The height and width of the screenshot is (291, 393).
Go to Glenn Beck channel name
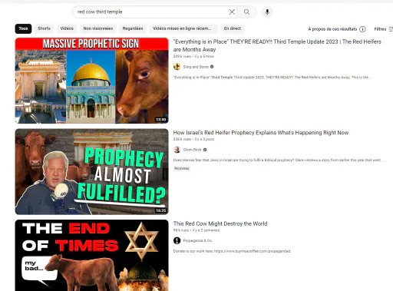pyautogui.click(x=192, y=150)
